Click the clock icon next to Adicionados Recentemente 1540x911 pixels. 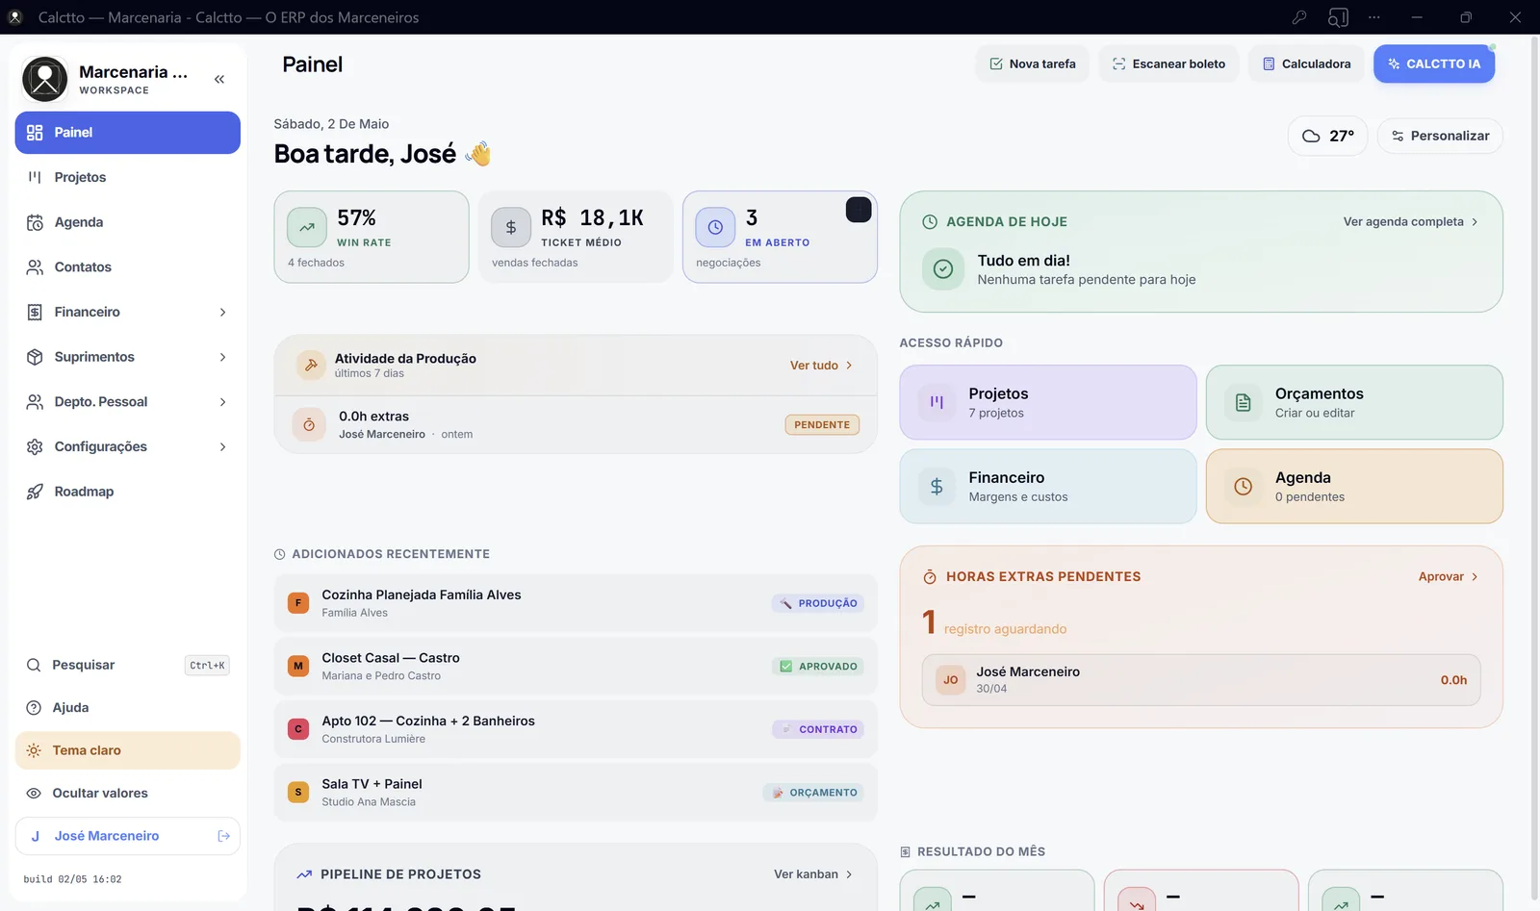(280, 554)
